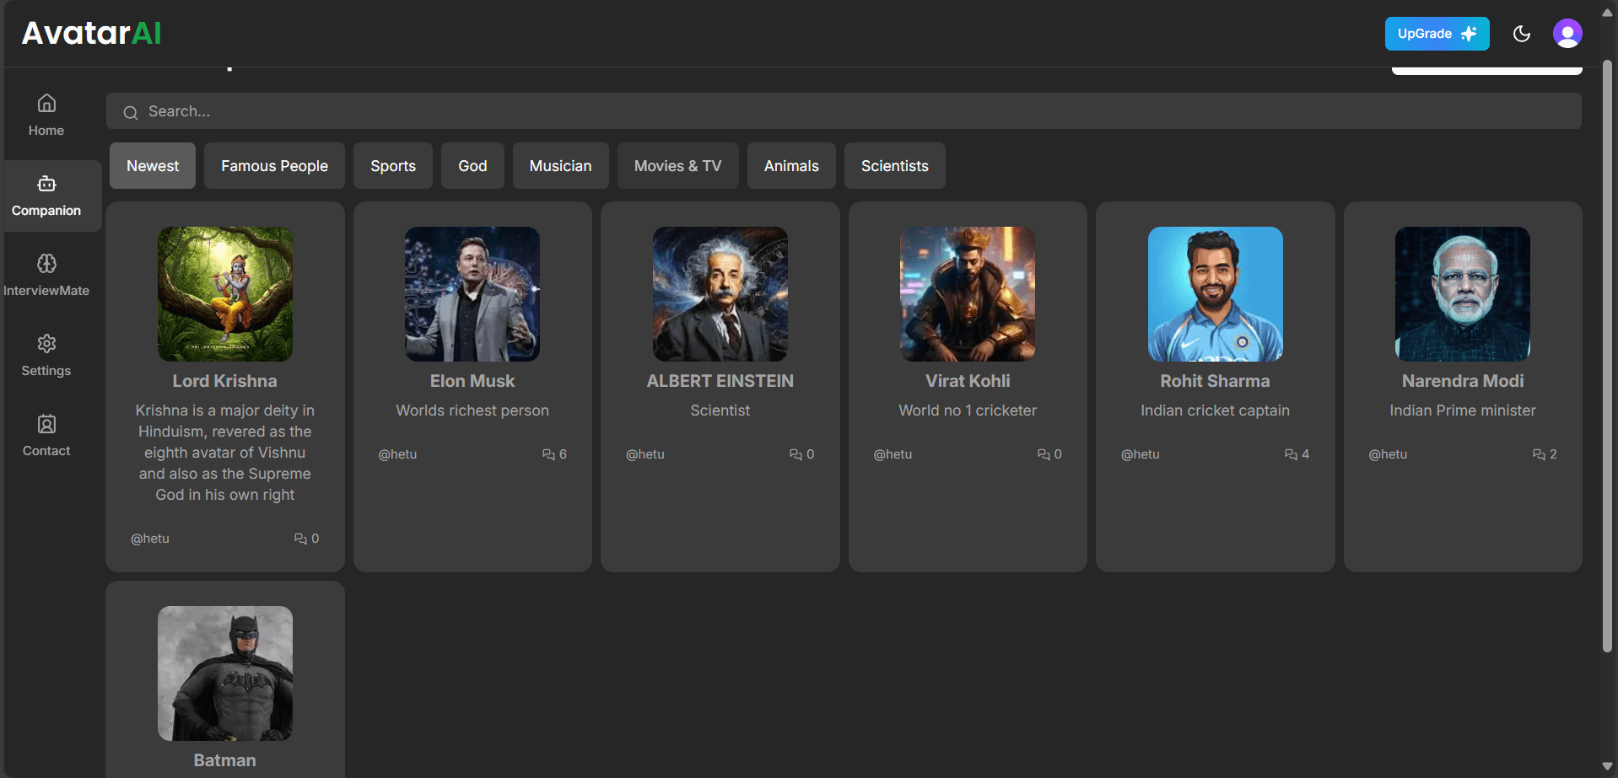Click the AvatarAI logo

(x=91, y=34)
